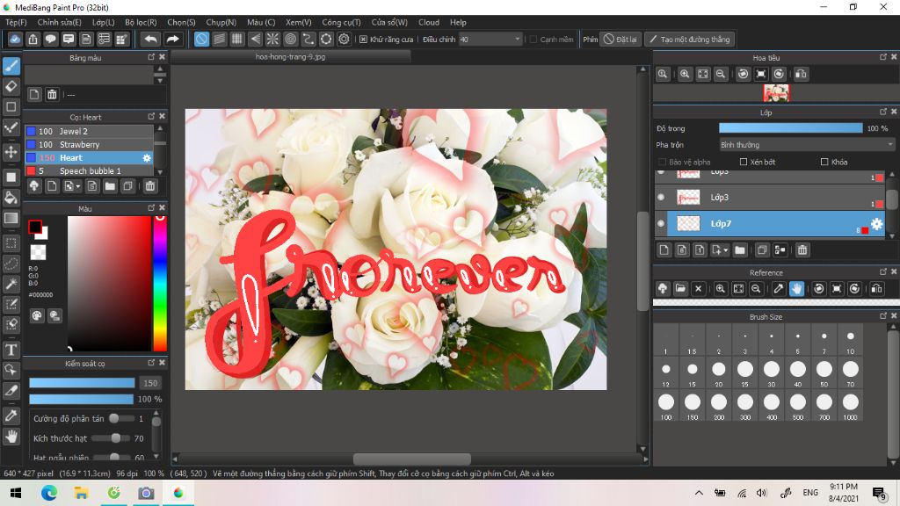This screenshot has width=900, height=506.
Task: Undock the Brush Size panel
Action: (882, 316)
